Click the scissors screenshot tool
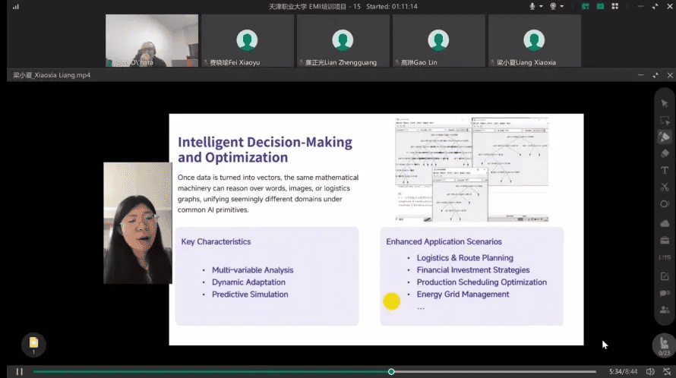 665,187
